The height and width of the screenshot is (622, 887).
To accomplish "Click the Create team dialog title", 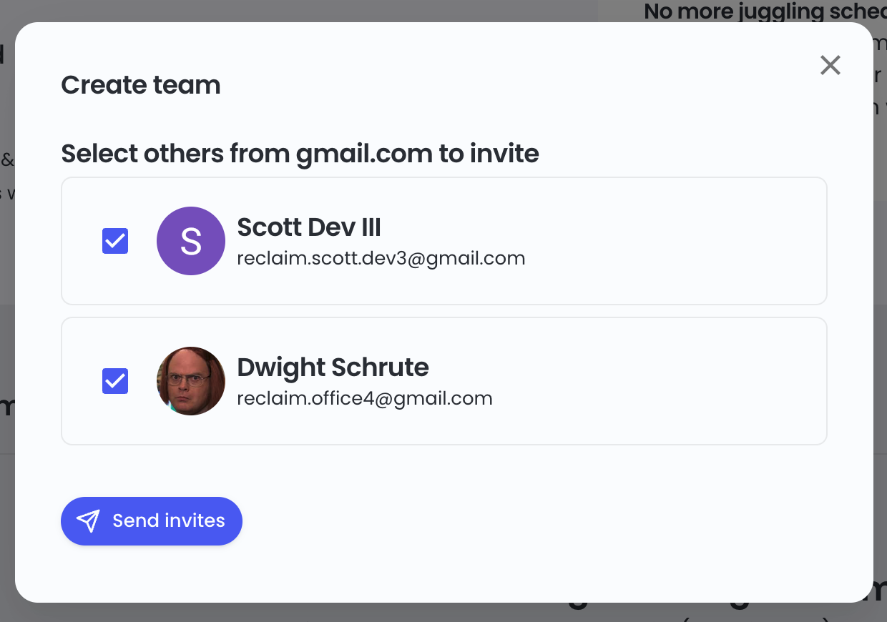I will point(141,85).
